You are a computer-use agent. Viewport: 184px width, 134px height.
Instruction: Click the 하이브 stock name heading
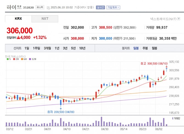click(x=14, y=7)
